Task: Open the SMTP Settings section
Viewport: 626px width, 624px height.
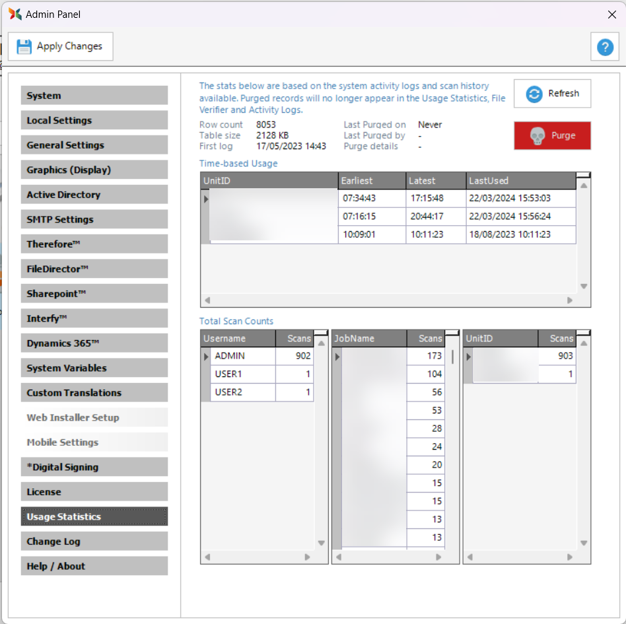Action: click(x=94, y=219)
